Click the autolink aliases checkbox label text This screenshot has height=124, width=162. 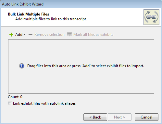click(44, 103)
